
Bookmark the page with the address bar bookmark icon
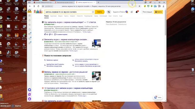click(x=140, y=6)
